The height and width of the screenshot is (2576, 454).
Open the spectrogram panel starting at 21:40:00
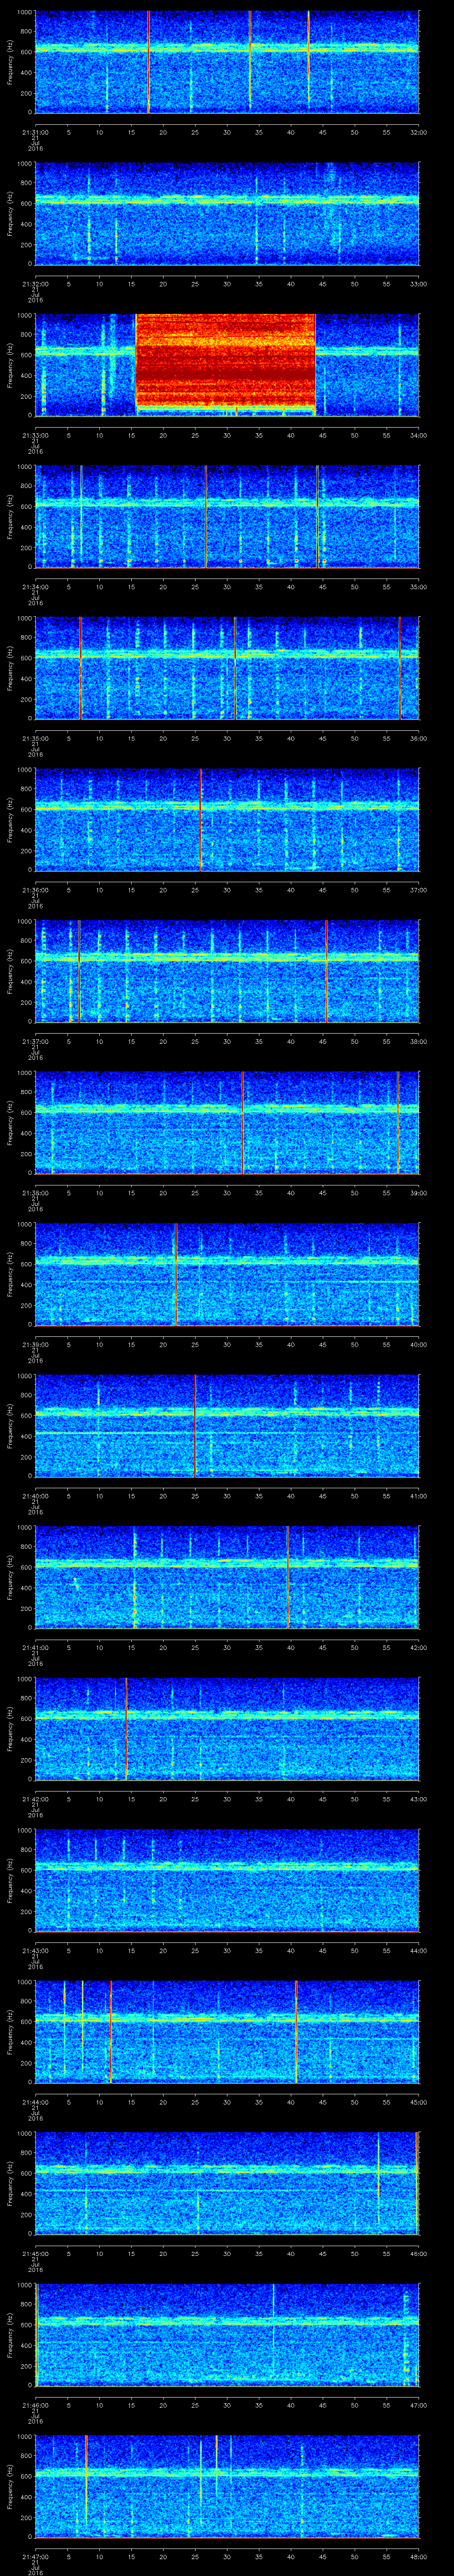pyautogui.click(x=227, y=1425)
